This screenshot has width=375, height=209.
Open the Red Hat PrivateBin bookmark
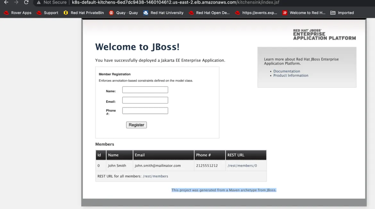tap(84, 13)
